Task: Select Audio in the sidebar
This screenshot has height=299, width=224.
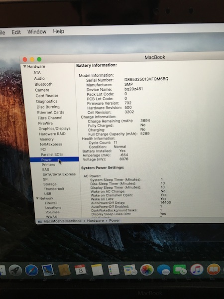Action: point(39,78)
